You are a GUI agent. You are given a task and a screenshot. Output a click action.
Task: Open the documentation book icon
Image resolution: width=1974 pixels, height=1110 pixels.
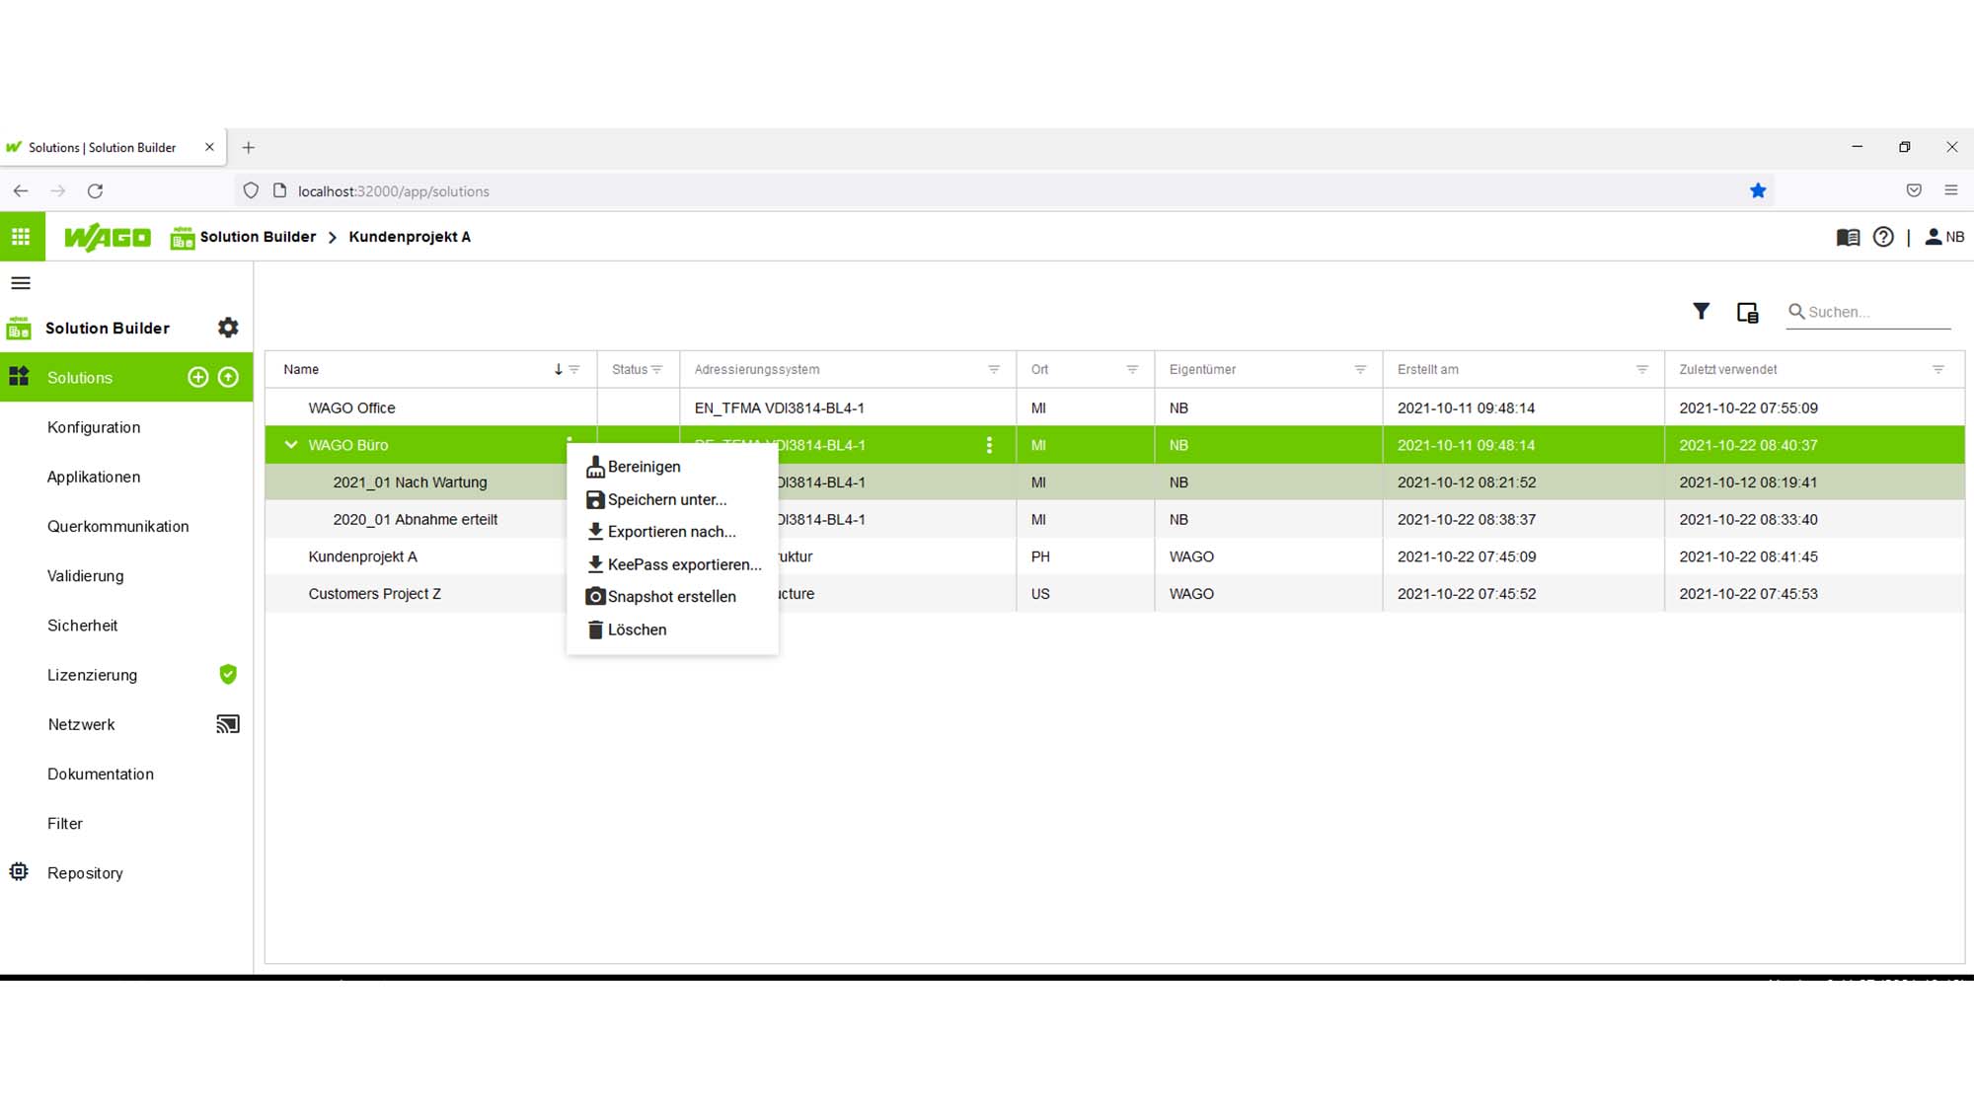coord(1848,237)
